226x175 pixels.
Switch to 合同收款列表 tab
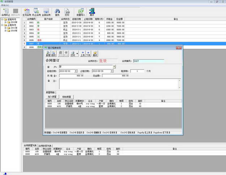click(45, 146)
